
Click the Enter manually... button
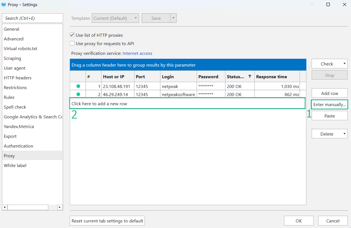(330, 105)
